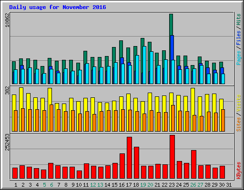Click the day 11 x-axis label

click(86, 185)
